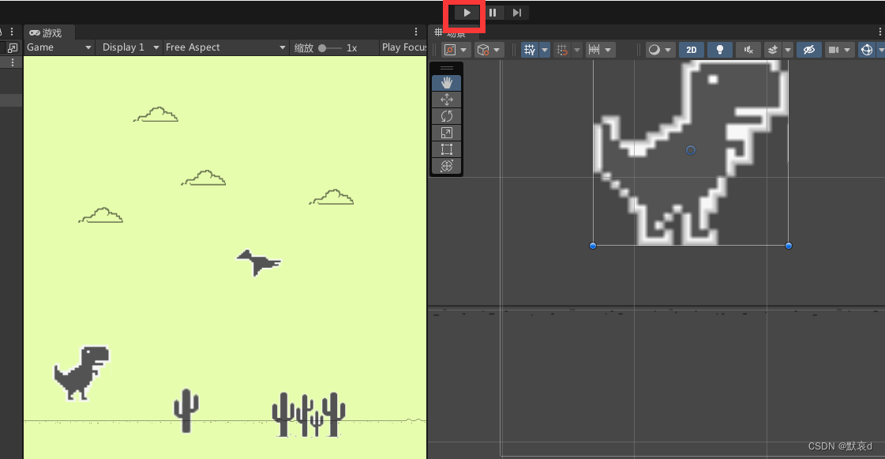Open the Display 1 dropdown

[129, 47]
